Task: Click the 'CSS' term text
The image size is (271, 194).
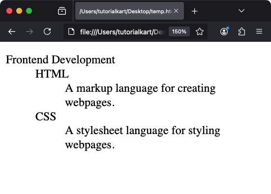Action: tap(46, 116)
